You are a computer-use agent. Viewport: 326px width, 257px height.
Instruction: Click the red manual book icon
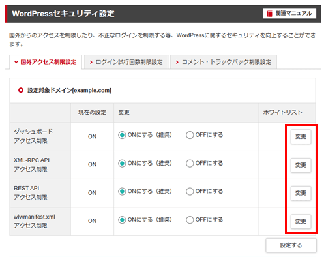[x=269, y=14]
